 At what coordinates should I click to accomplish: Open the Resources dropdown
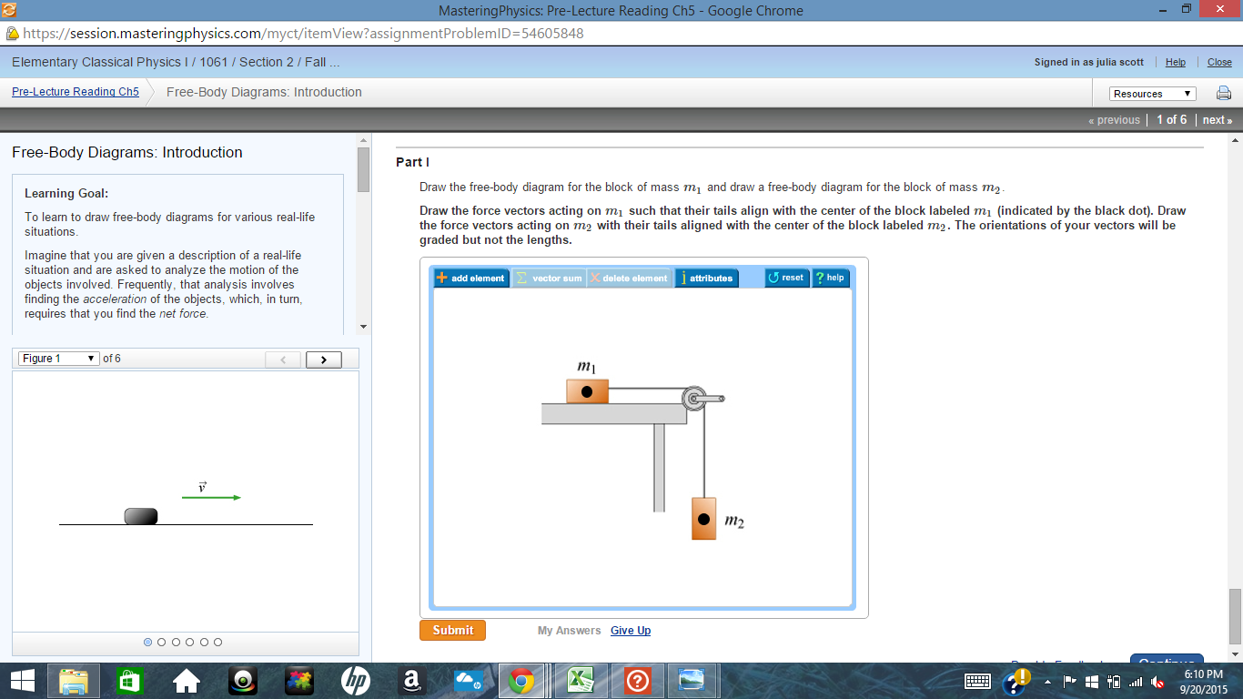[1152, 93]
